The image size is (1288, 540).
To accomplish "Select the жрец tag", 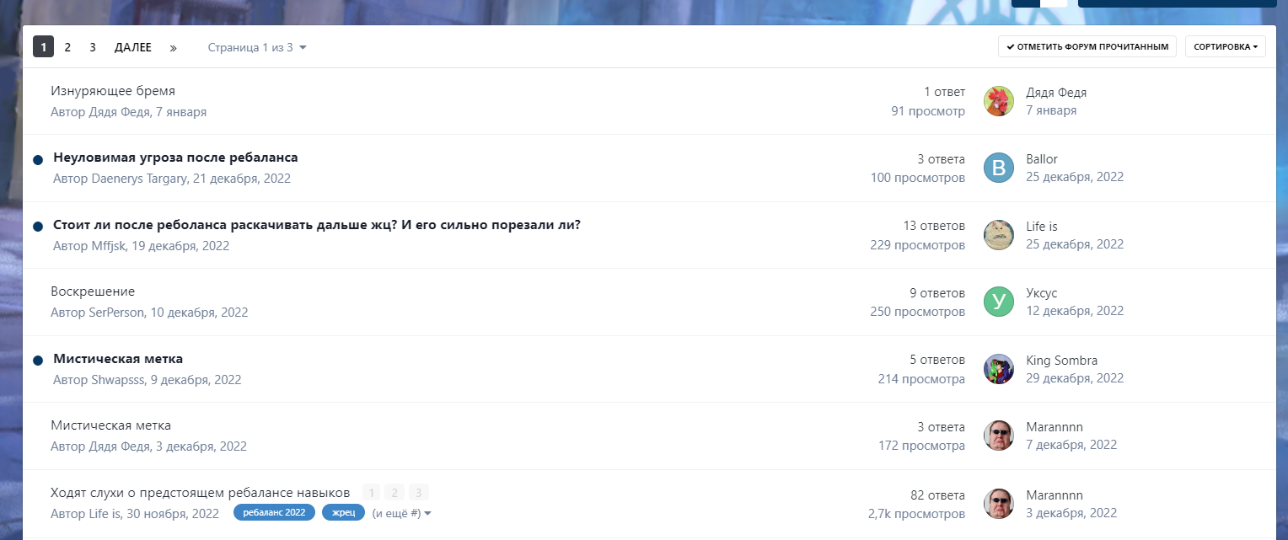I will point(343,512).
